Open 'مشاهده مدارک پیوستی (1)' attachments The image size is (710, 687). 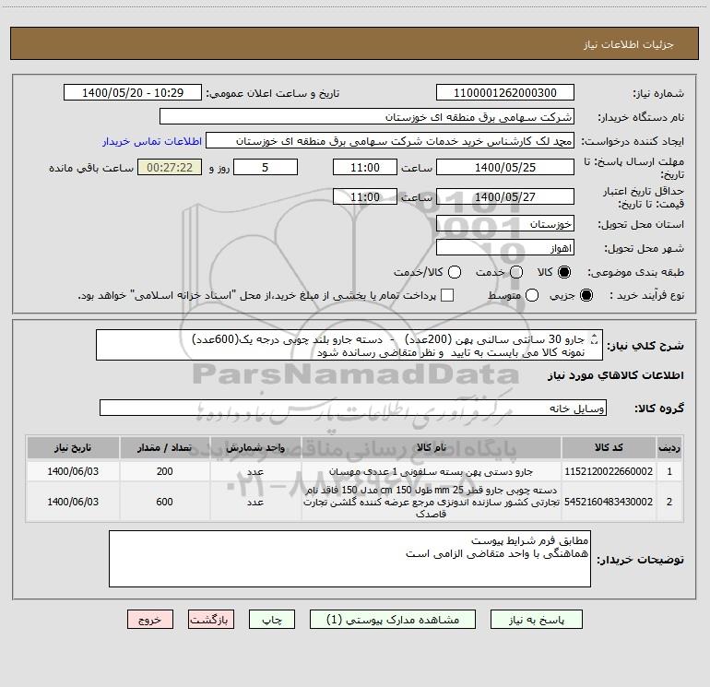point(394,620)
